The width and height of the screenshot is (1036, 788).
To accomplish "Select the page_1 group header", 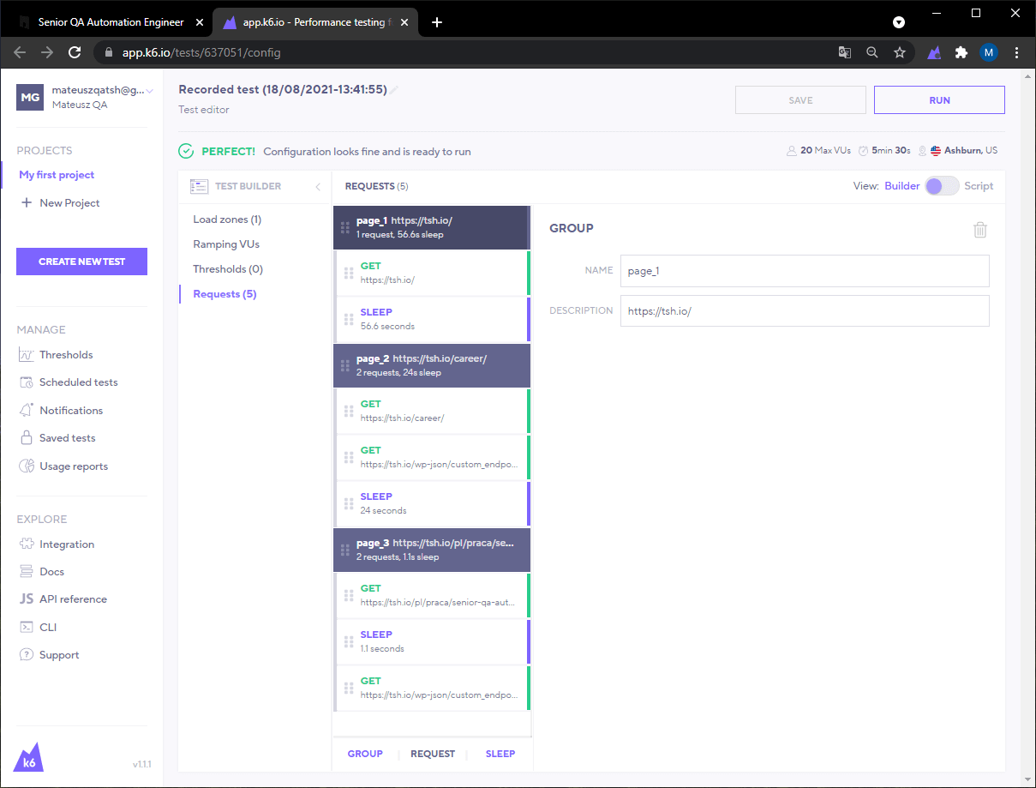I will tap(431, 227).
